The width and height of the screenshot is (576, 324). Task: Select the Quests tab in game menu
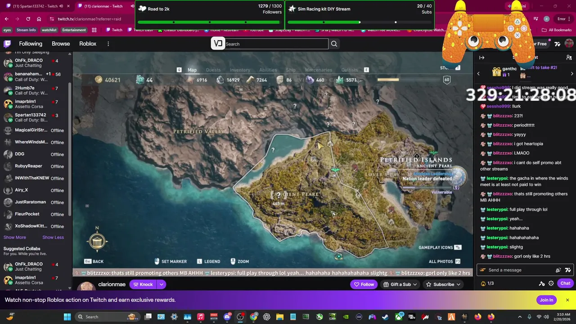[x=213, y=70]
